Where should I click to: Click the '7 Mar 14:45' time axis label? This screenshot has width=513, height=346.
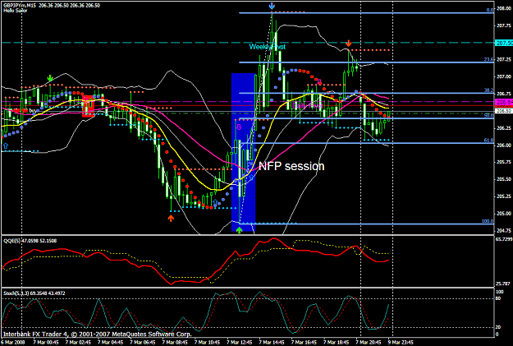[x=273, y=343]
